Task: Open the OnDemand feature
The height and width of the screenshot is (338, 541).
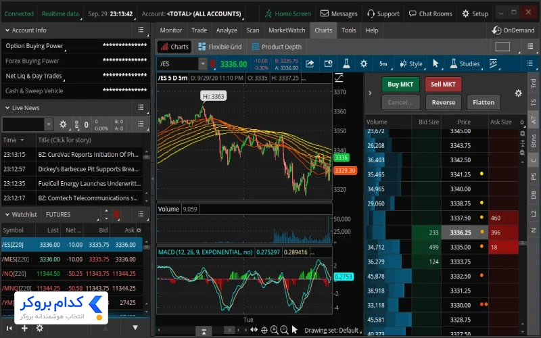Action: [513, 30]
